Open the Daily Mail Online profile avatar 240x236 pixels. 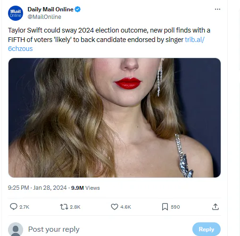(16, 13)
